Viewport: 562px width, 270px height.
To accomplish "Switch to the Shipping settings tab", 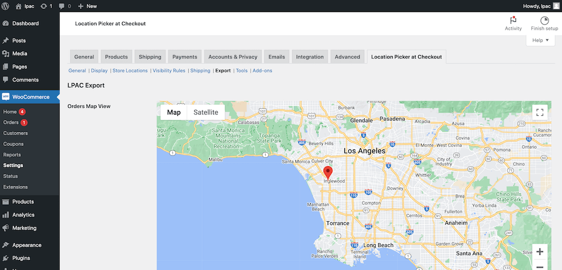I will (150, 57).
